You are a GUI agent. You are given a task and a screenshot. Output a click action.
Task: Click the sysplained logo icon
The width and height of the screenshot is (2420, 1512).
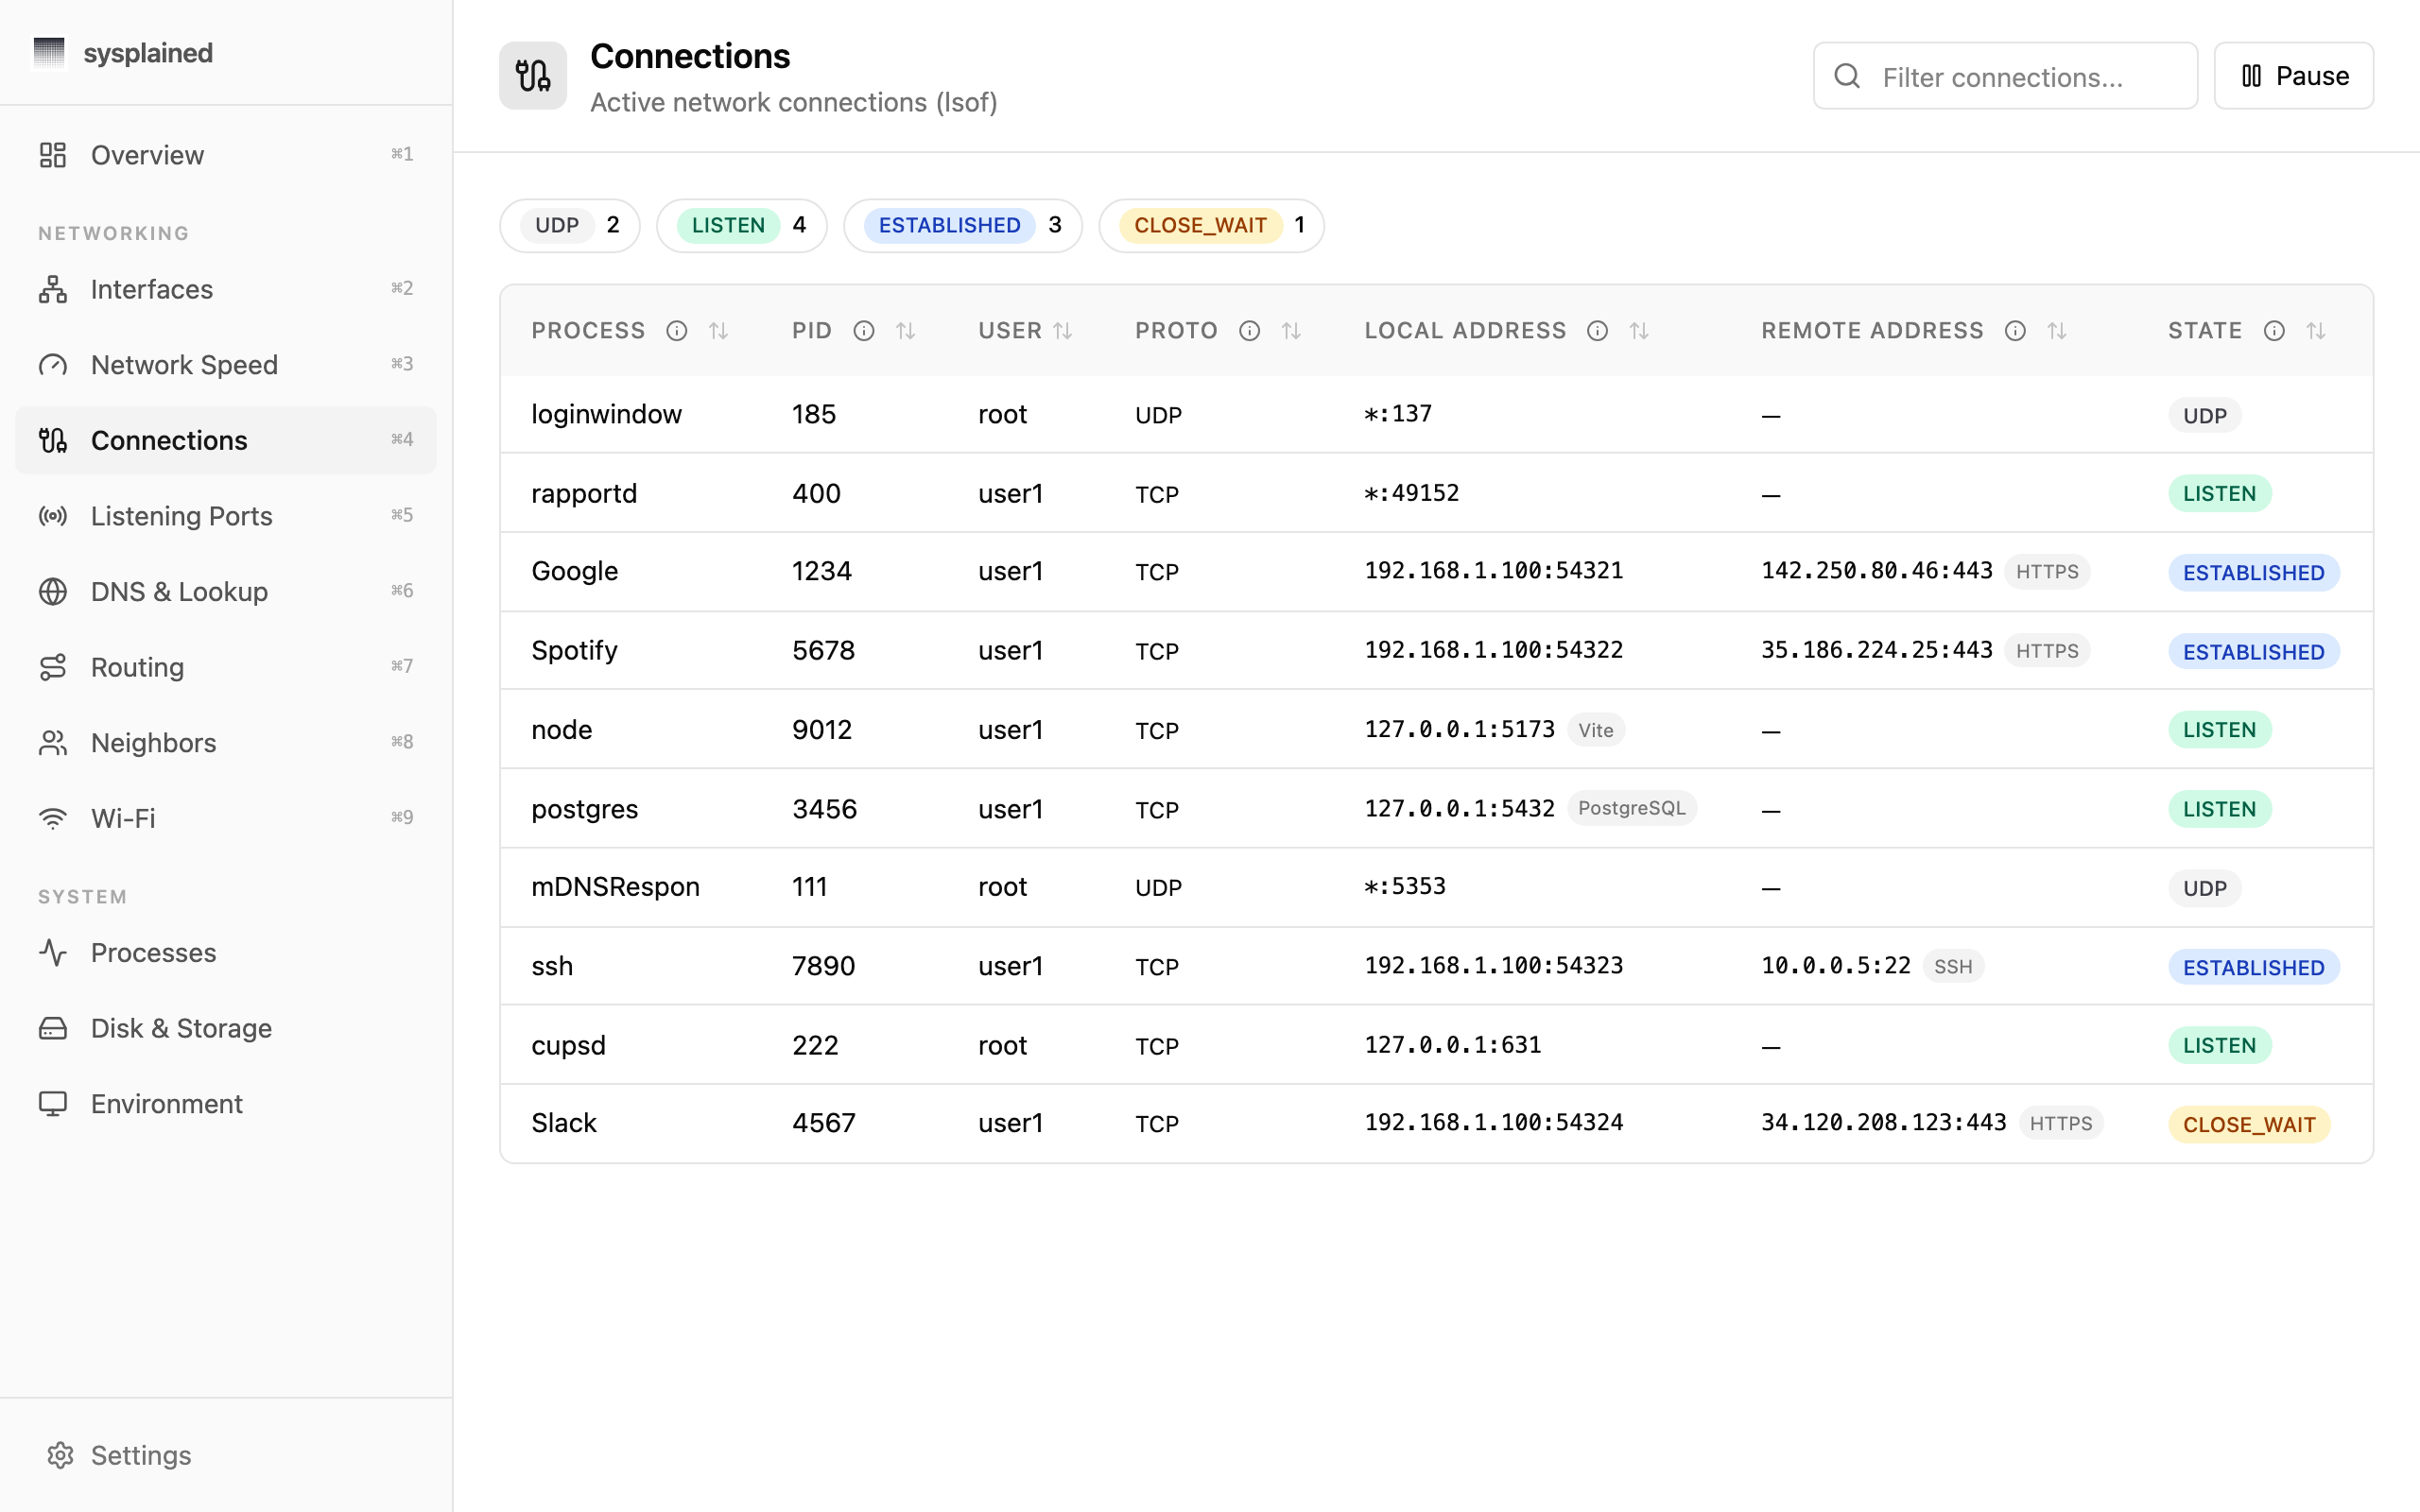tap(49, 53)
